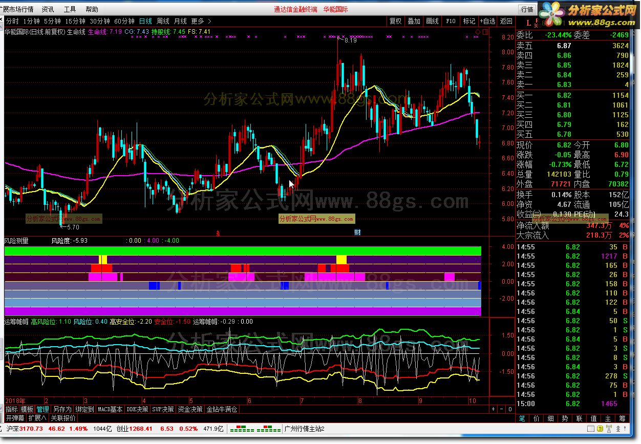Switch to the 分时 chart period
This screenshot has width=641, height=444.
tap(12, 21)
